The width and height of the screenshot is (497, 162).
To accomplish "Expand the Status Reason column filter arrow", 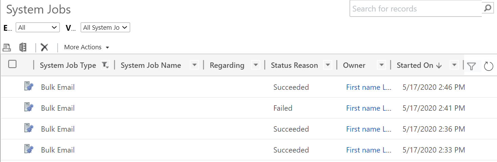I will coord(327,65).
